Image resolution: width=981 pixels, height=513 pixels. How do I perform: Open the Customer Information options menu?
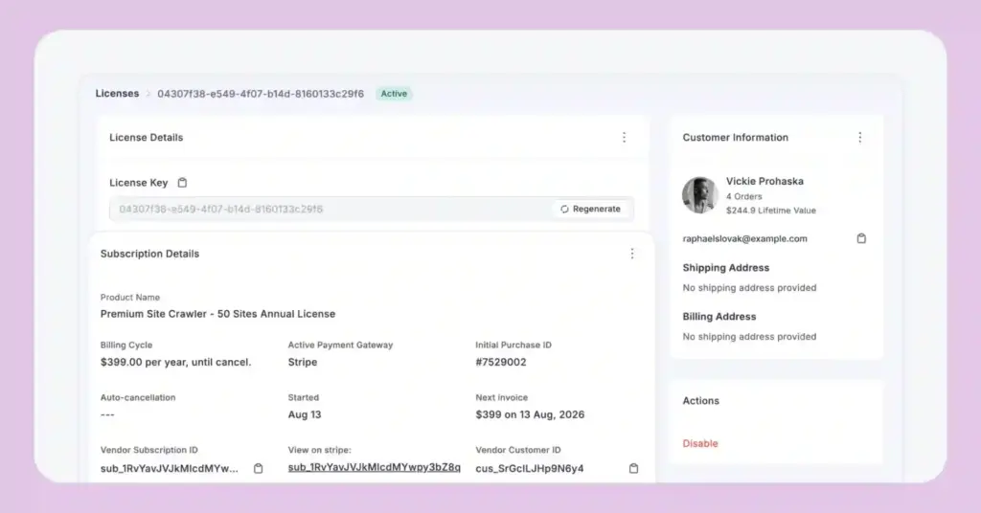click(x=859, y=138)
